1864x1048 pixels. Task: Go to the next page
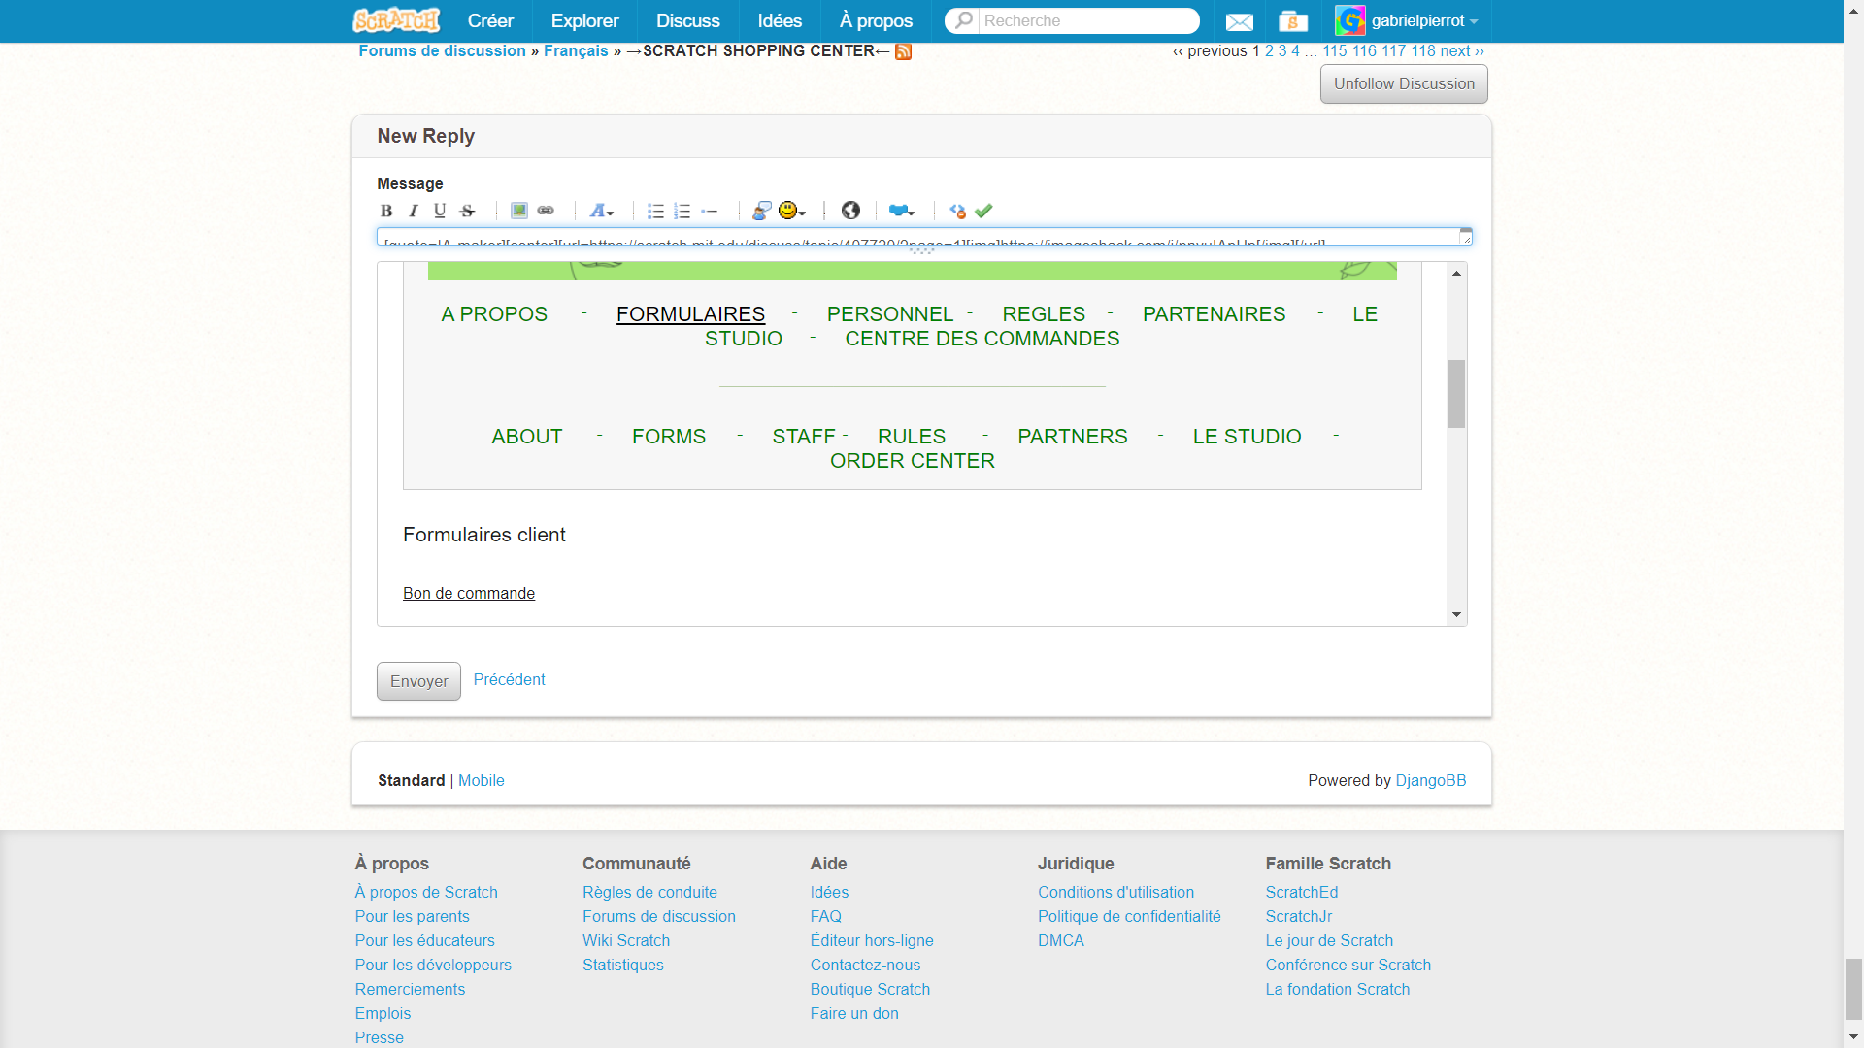tap(1462, 50)
